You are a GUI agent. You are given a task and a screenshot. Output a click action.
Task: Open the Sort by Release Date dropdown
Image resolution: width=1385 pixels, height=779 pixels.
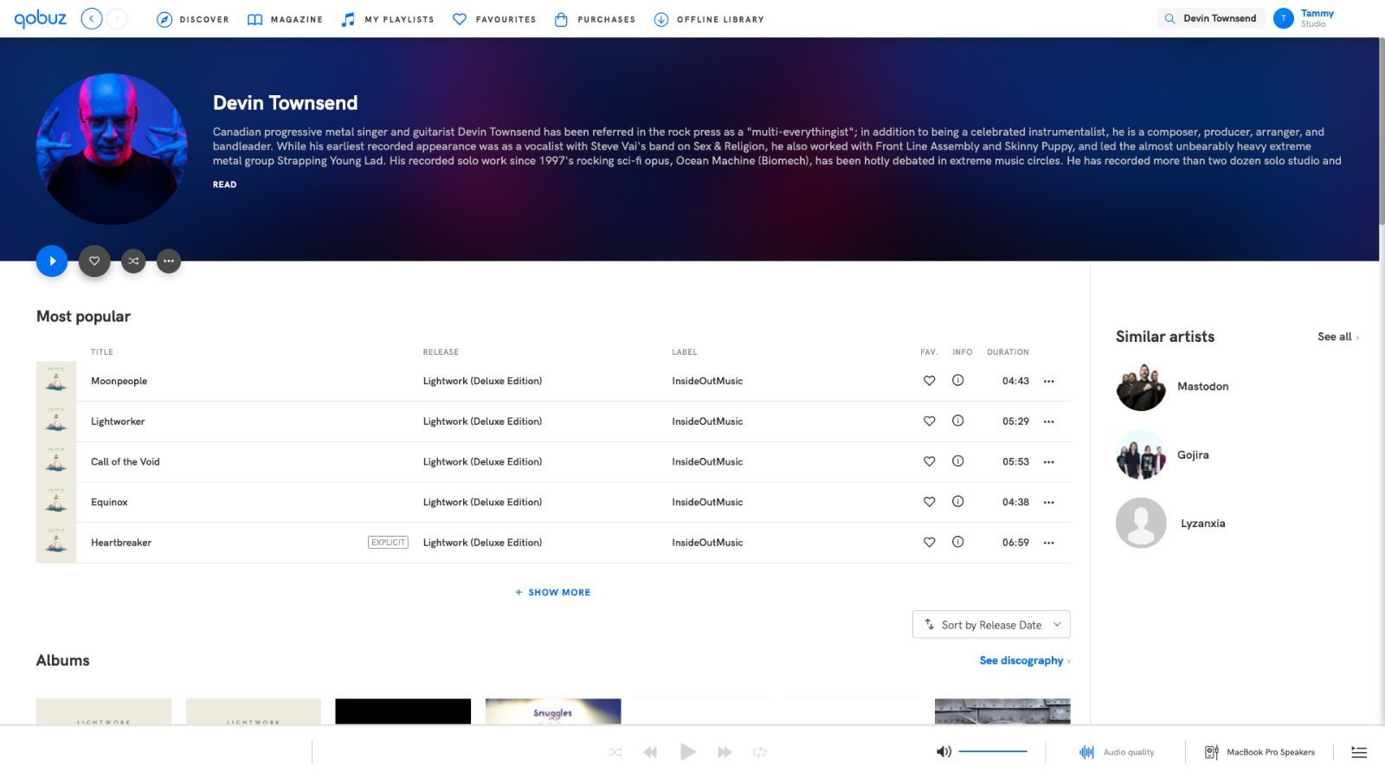click(991, 624)
